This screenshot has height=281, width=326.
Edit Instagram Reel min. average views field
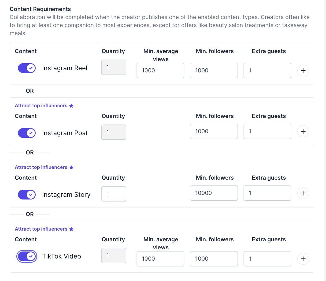(160, 71)
